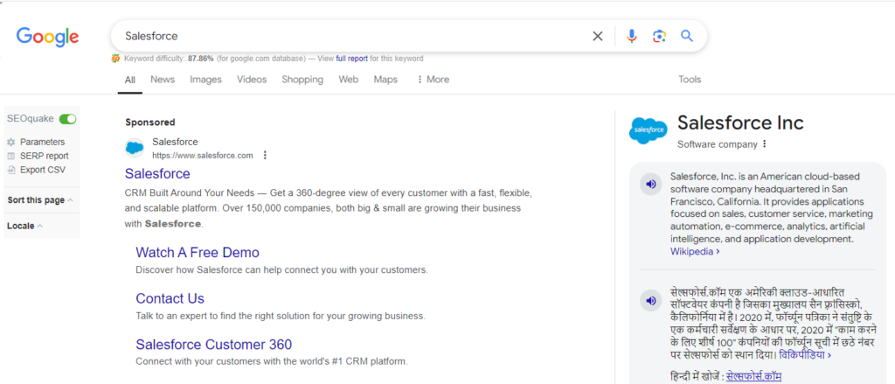This screenshot has height=384, width=895.
Task: Click the 87.86% keyword difficulty value
Action: click(201, 59)
